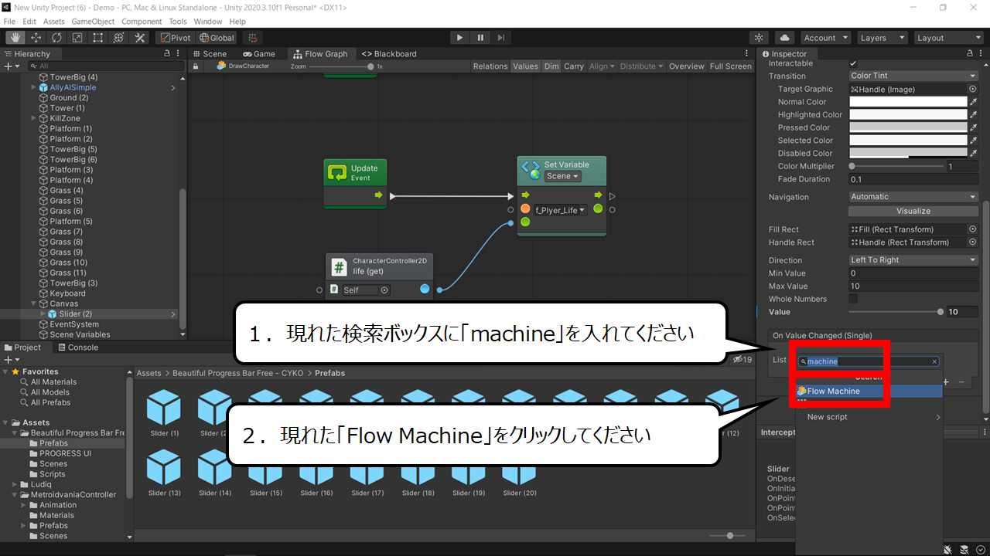The height and width of the screenshot is (556, 990).
Task: Click the Update event node icon
Action: click(338, 172)
